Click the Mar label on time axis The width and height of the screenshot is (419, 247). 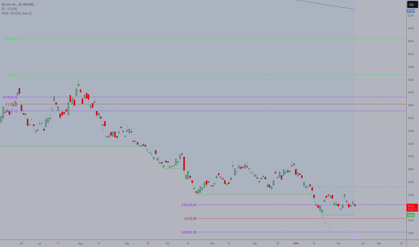coord(379,243)
